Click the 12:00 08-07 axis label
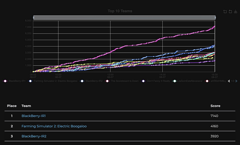Screen dimensions: 240x145 coord(110,76)
